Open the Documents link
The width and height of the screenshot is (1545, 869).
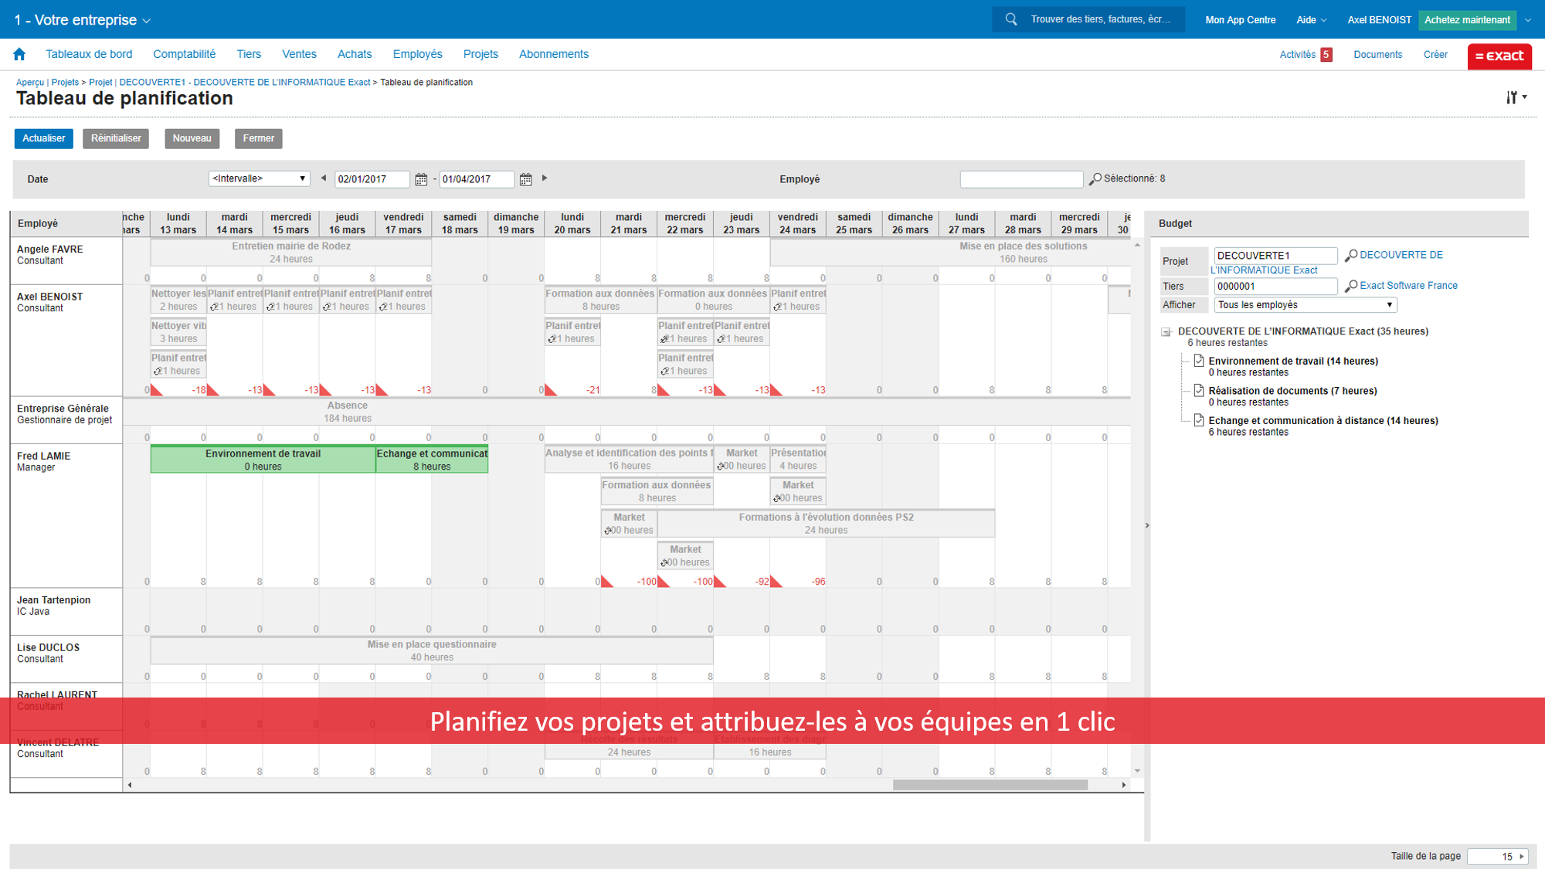(x=1377, y=55)
